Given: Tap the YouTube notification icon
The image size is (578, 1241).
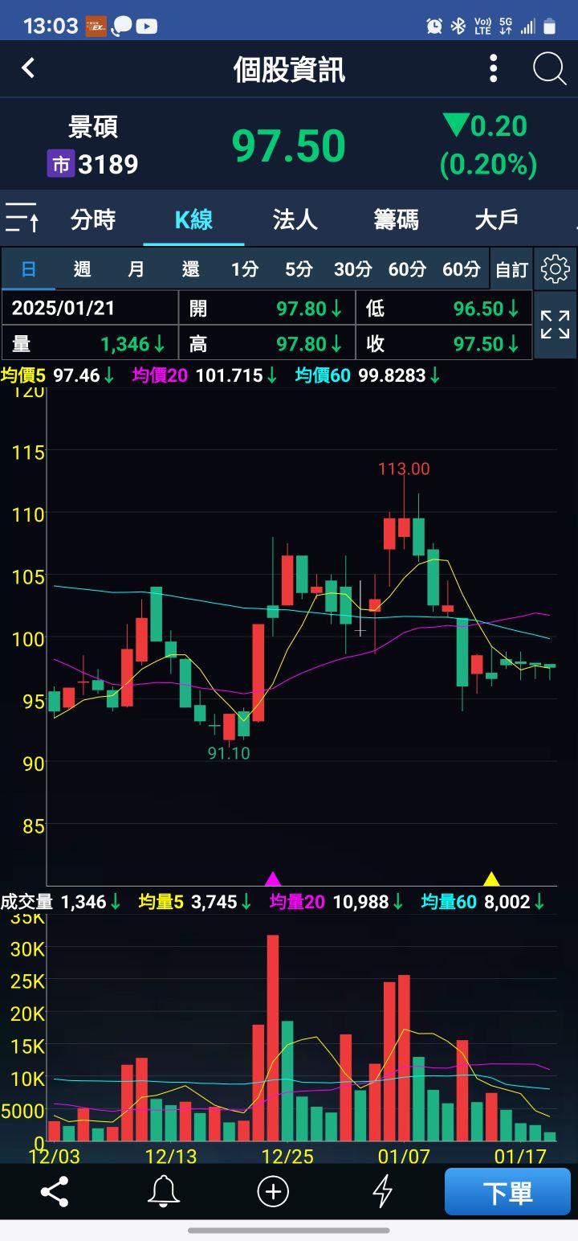Looking at the screenshot, I should [x=146, y=26].
